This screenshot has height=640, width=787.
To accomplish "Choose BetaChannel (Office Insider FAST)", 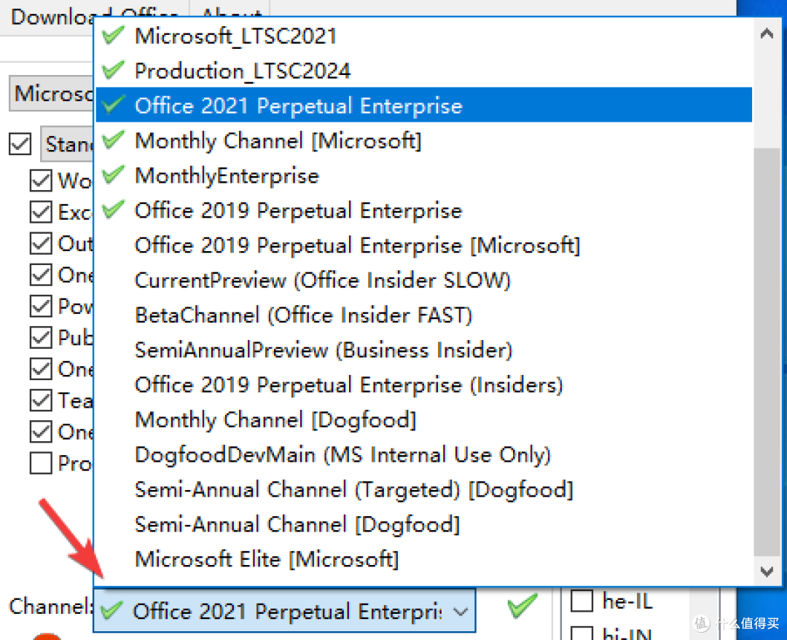I will (x=423, y=315).
